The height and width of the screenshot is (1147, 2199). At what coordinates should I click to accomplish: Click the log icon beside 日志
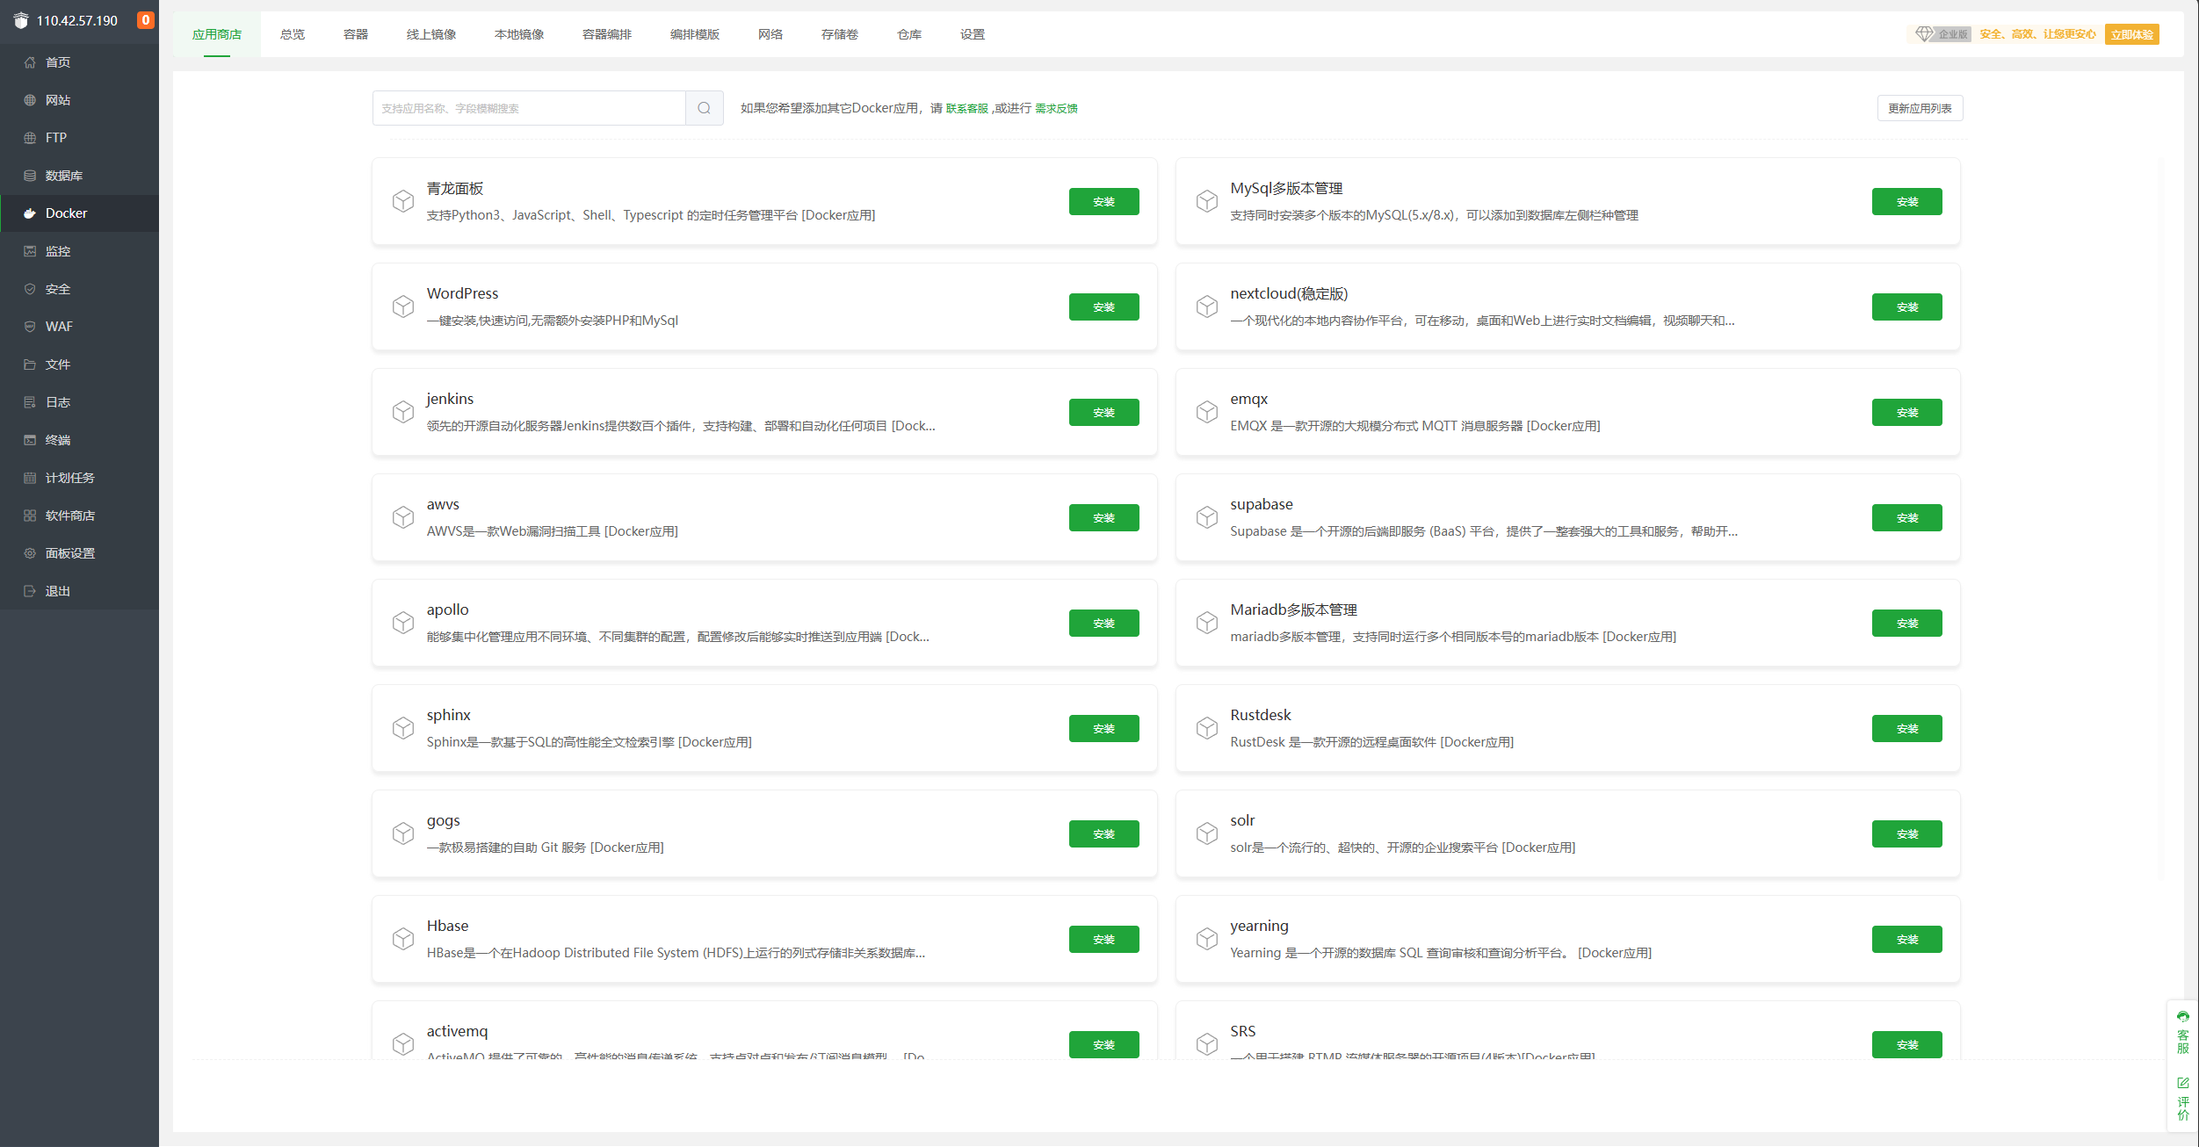coord(30,402)
